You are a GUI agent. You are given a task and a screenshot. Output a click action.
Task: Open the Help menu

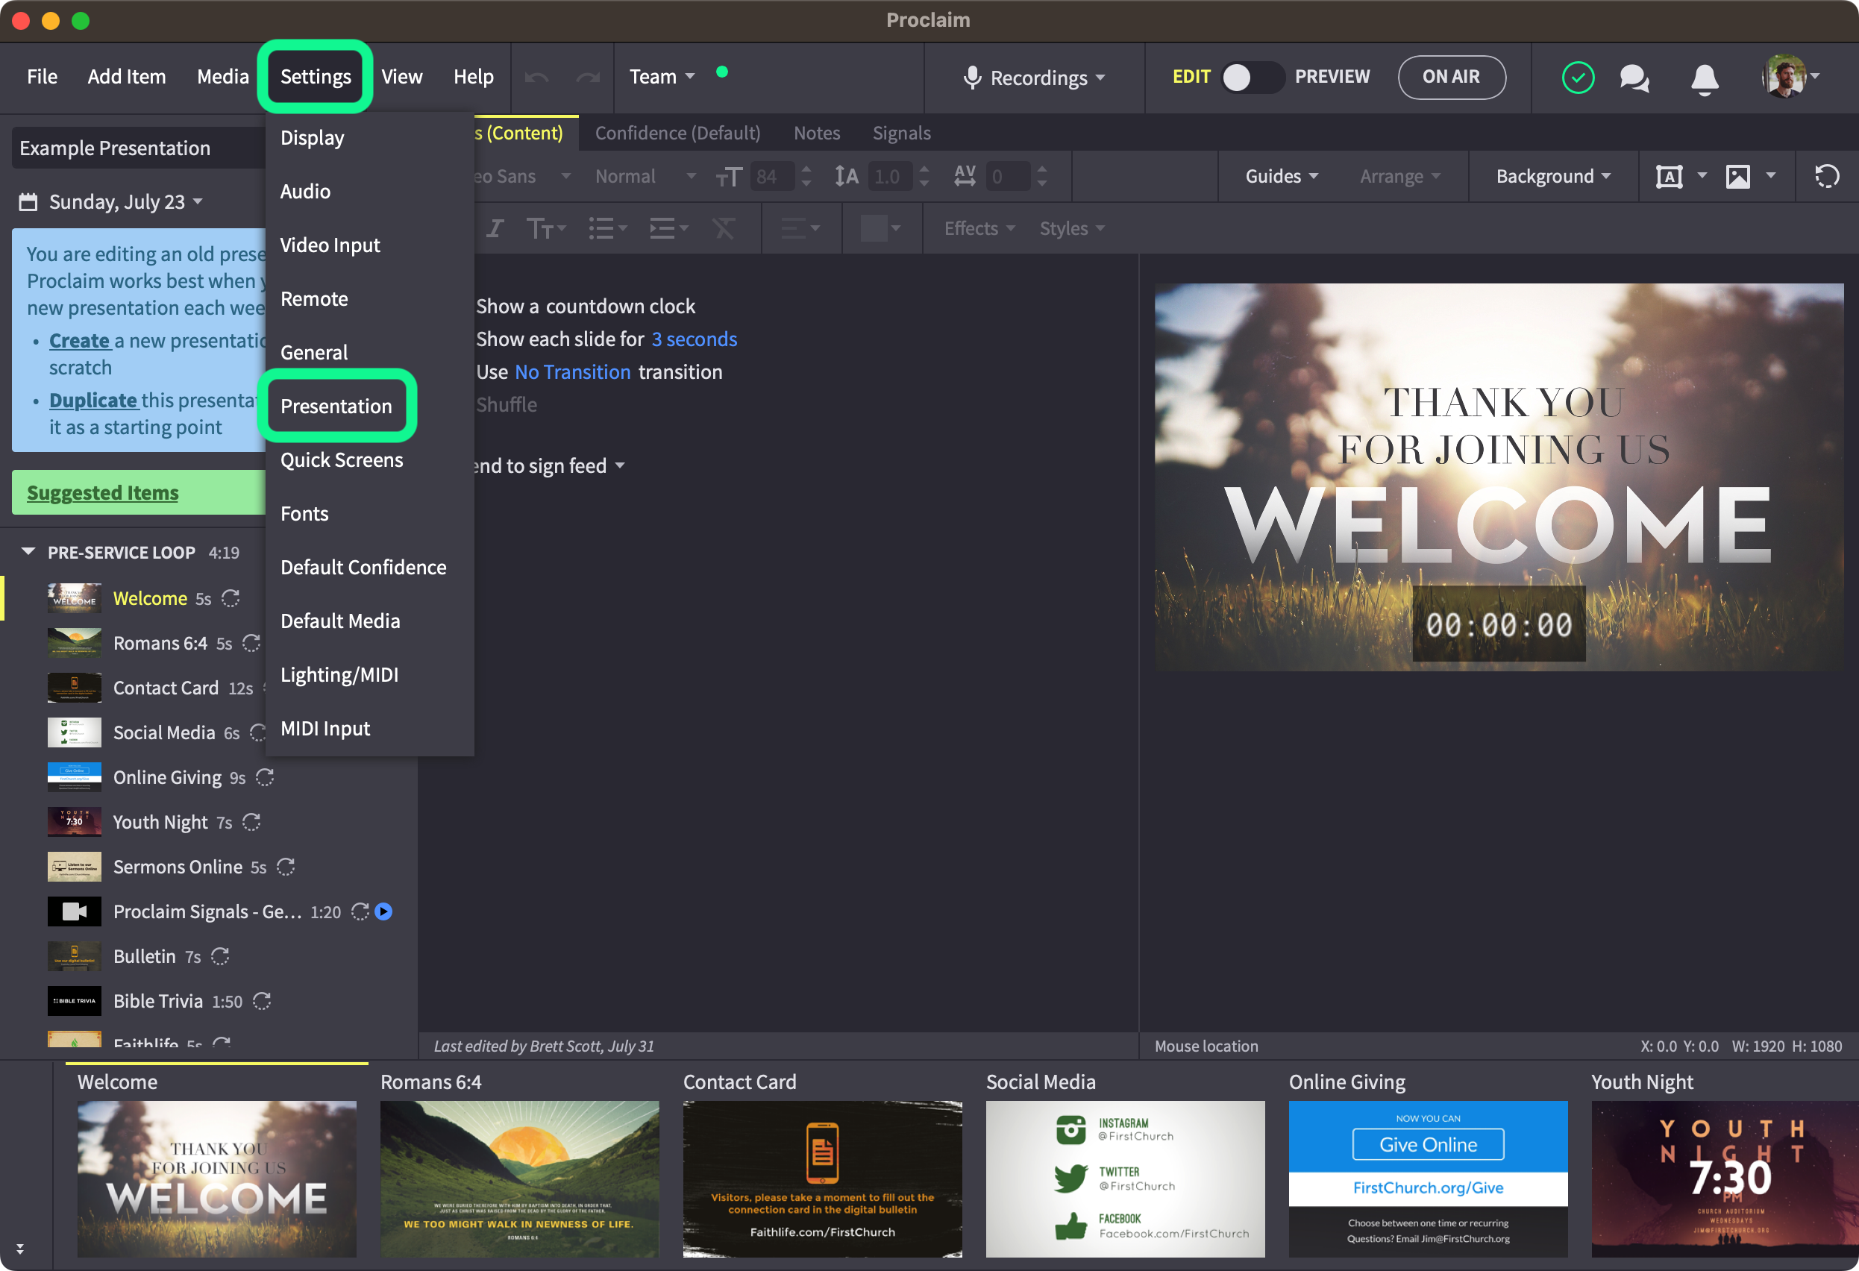tap(474, 77)
